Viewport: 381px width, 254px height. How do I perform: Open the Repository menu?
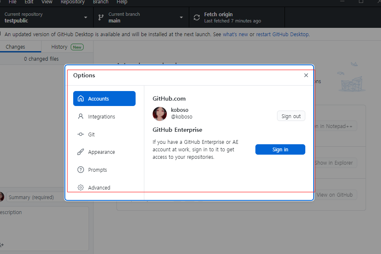point(73,2)
